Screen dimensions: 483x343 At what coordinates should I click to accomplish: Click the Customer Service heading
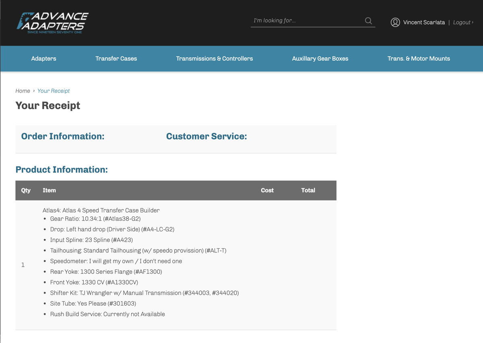206,136
